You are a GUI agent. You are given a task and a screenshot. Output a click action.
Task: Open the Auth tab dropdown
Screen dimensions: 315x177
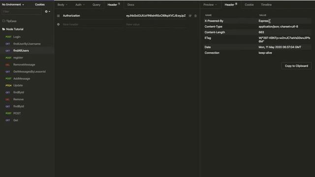[80, 4]
